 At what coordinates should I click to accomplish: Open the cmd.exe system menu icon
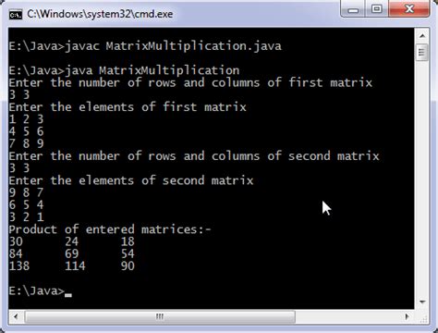[x=16, y=14]
